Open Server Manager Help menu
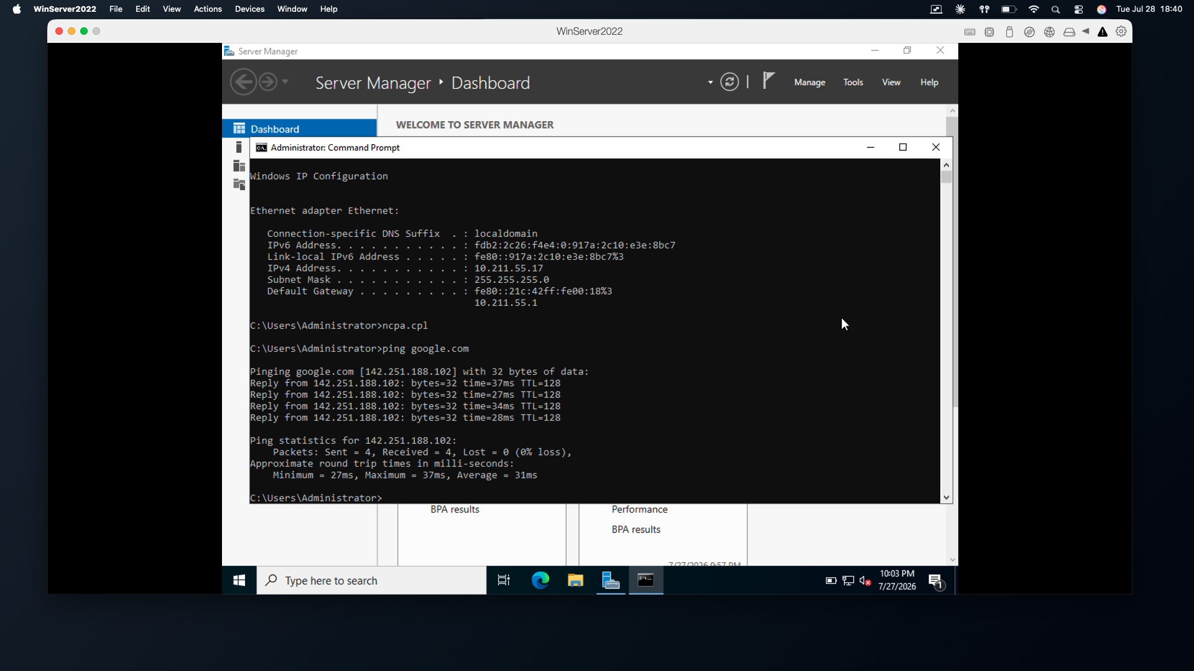1194x671 pixels. click(929, 82)
